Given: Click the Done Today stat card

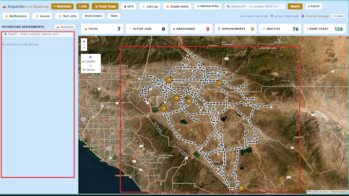Looking at the screenshot, I should (x=325, y=29).
